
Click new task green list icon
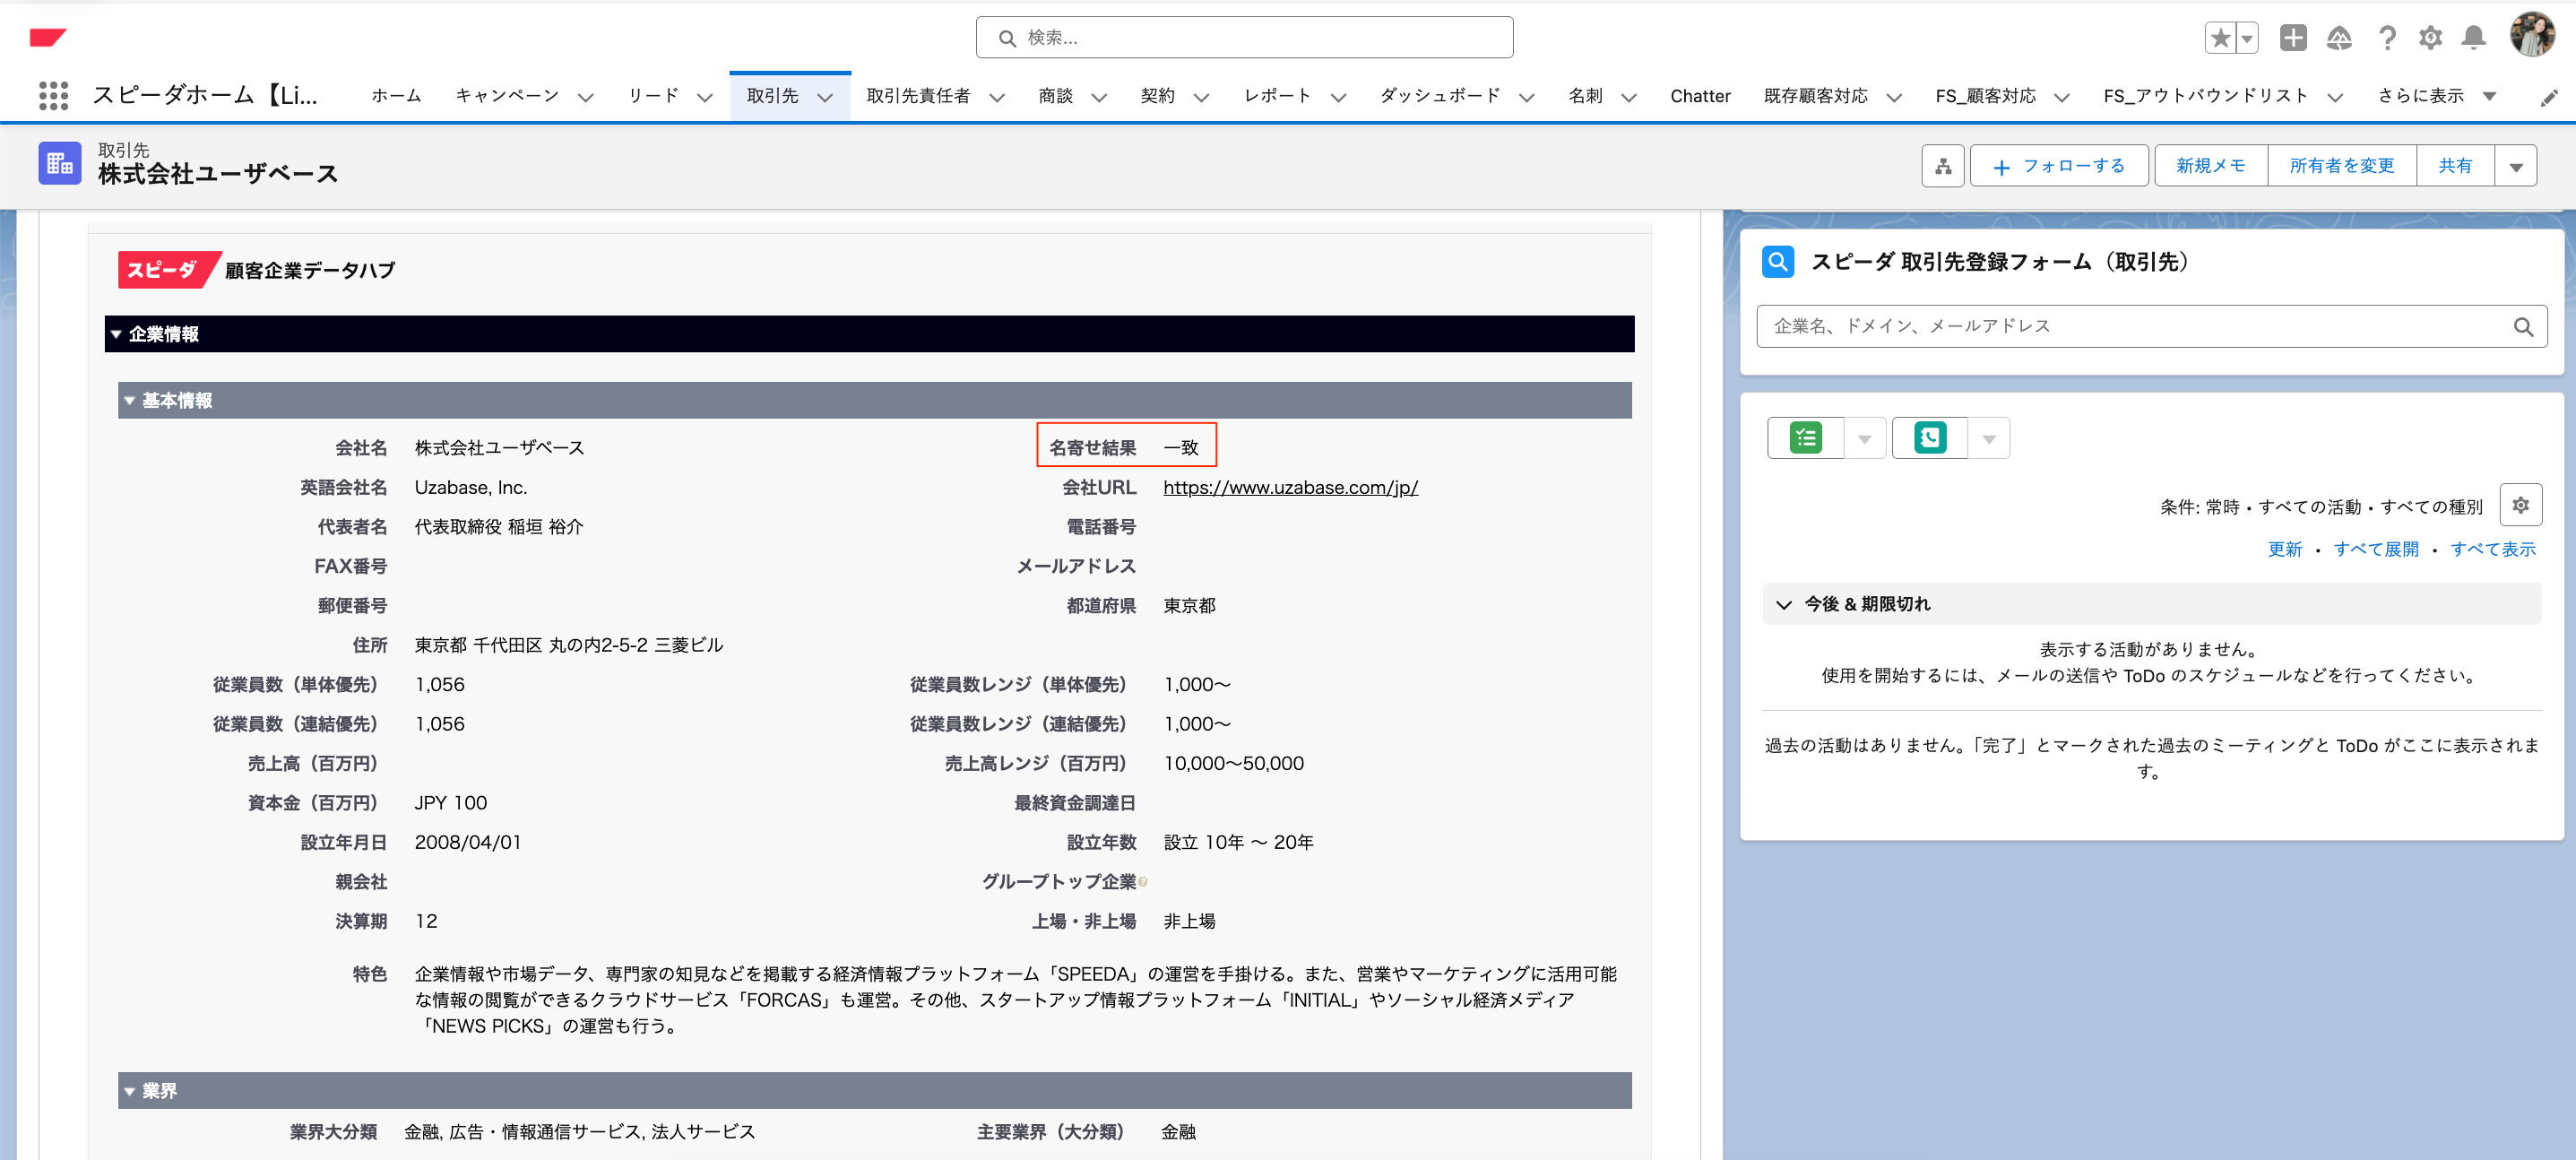1806,438
